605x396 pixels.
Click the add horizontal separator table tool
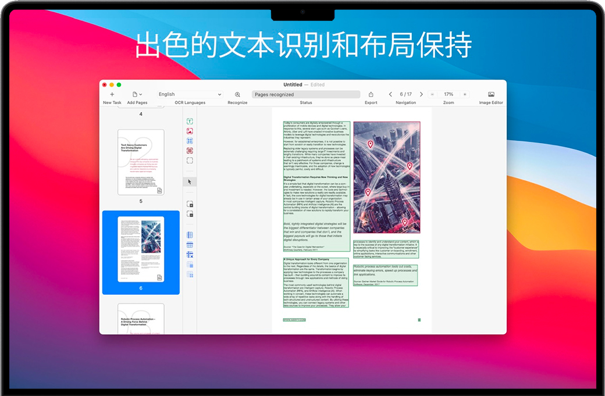coord(190,245)
